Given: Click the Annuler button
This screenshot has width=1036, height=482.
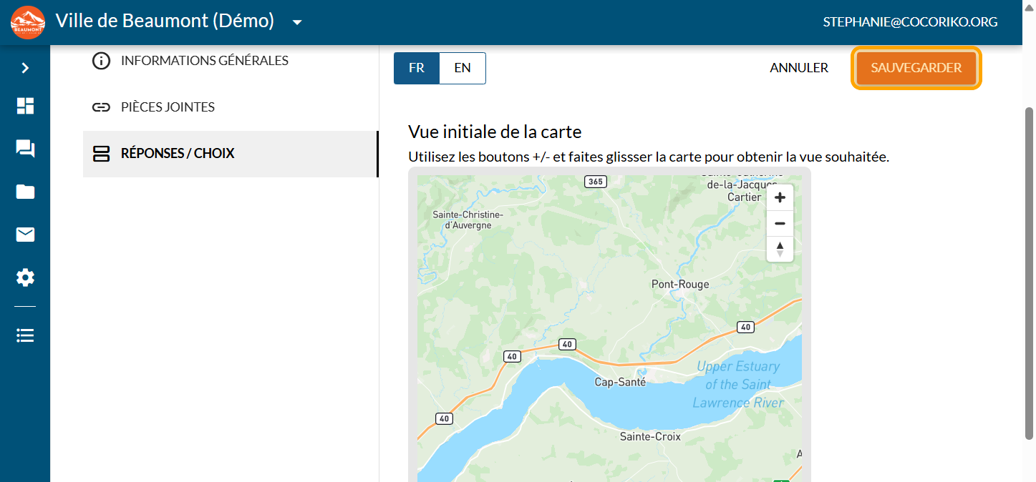Looking at the screenshot, I should tap(799, 68).
